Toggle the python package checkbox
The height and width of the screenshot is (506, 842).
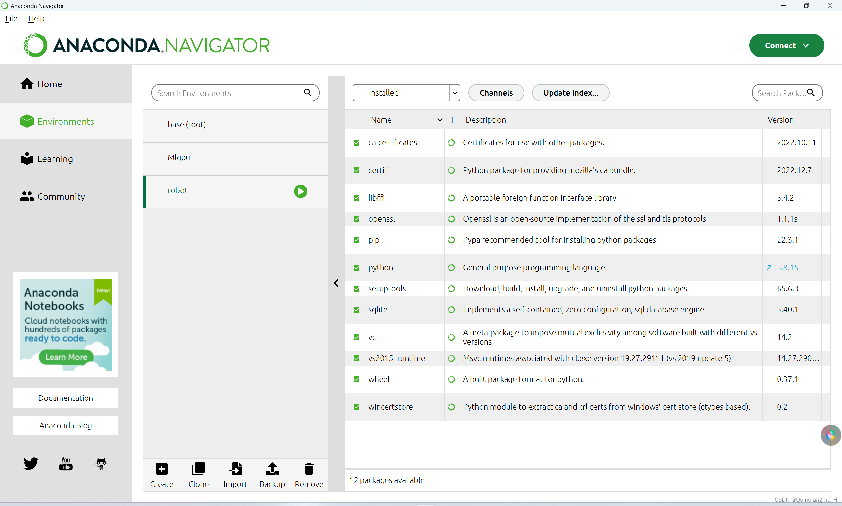tap(357, 268)
